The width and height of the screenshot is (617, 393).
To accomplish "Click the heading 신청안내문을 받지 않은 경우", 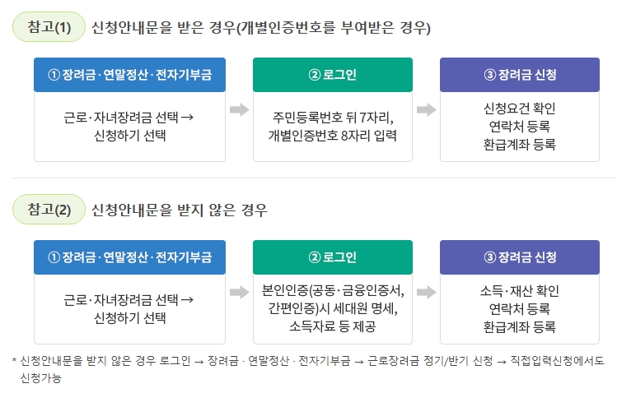I will (x=179, y=210).
